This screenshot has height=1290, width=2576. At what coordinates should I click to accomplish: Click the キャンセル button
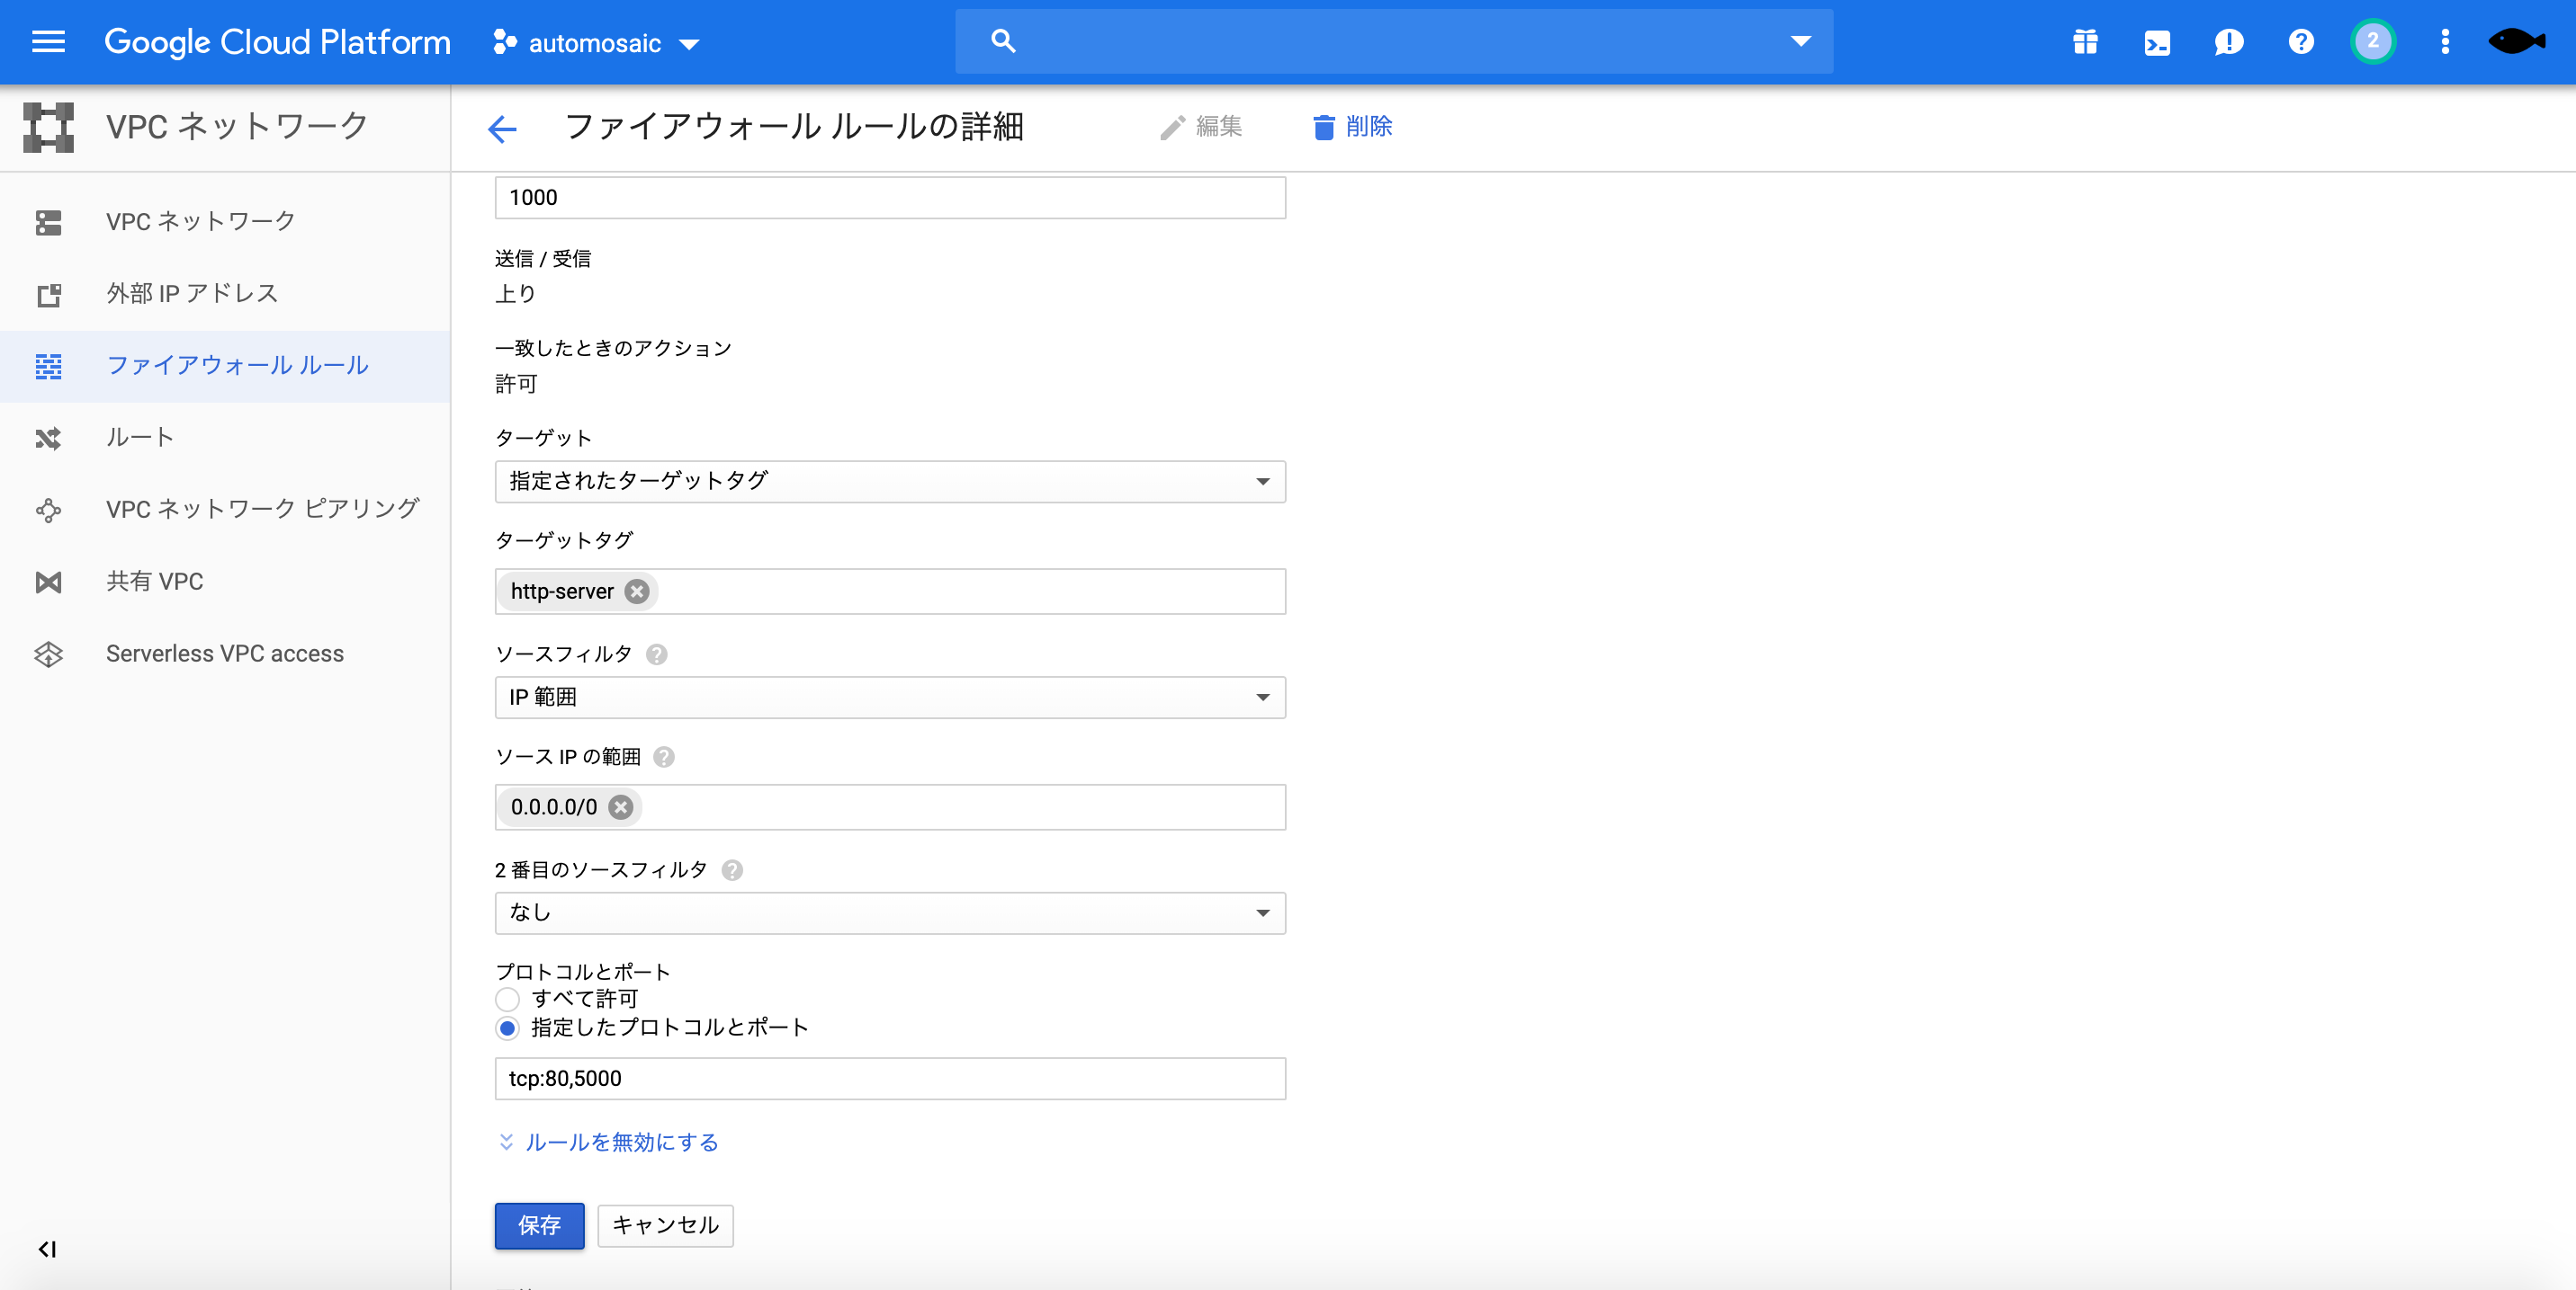click(665, 1226)
